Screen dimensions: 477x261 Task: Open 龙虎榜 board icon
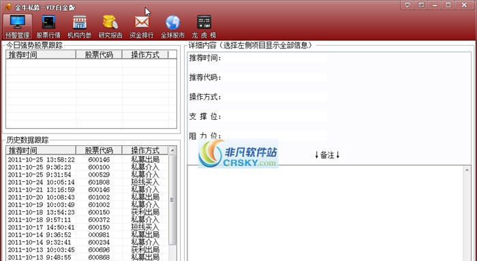coord(204,27)
